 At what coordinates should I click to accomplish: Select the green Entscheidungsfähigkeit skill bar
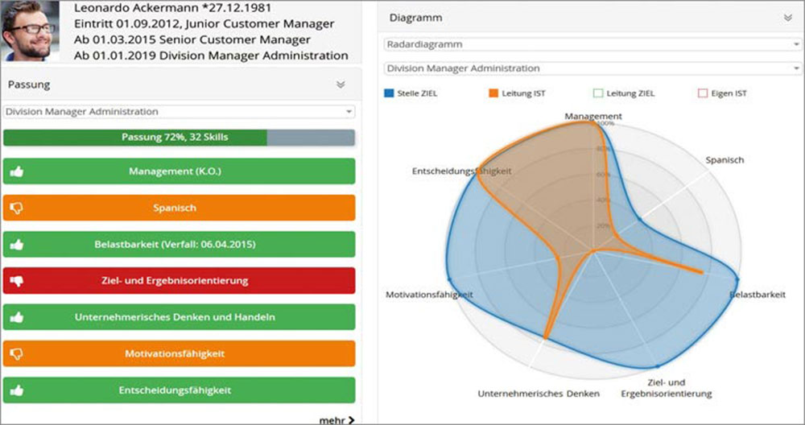click(x=179, y=390)
